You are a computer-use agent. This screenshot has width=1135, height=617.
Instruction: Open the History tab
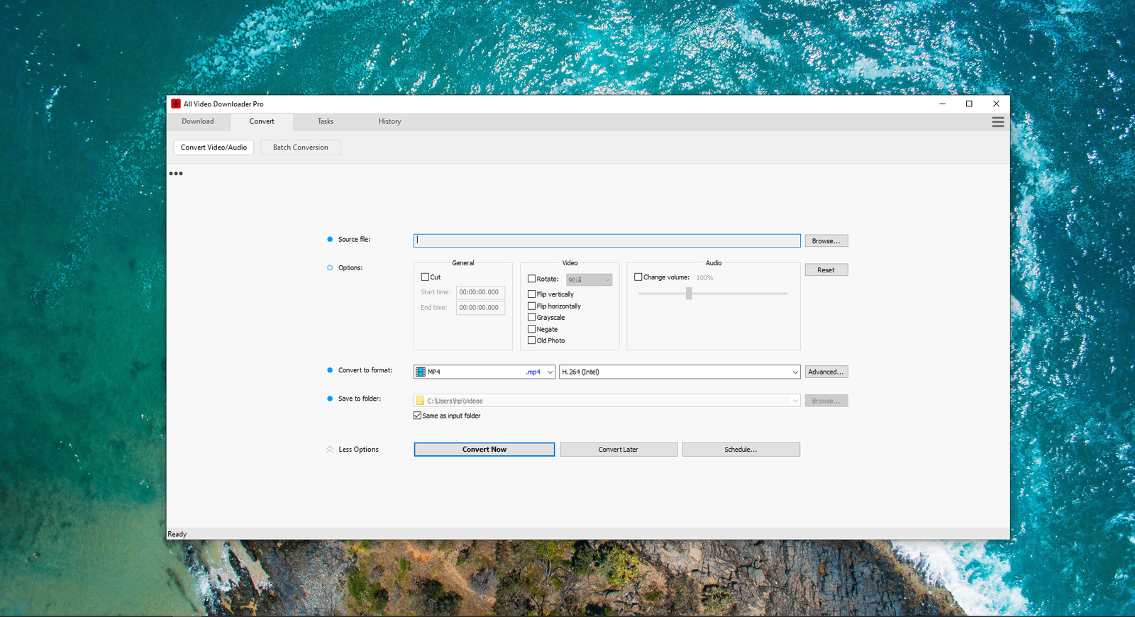(389, 121)
